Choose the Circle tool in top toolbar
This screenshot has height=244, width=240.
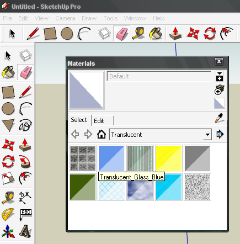coord(67,34)
